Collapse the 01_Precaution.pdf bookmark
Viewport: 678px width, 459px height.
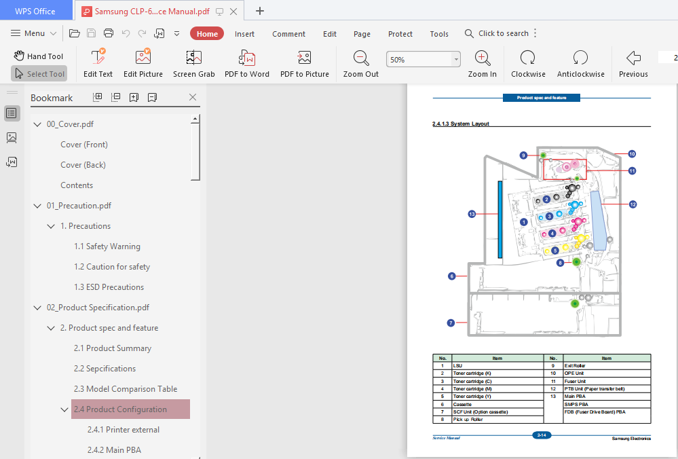(x=37, y=206)
